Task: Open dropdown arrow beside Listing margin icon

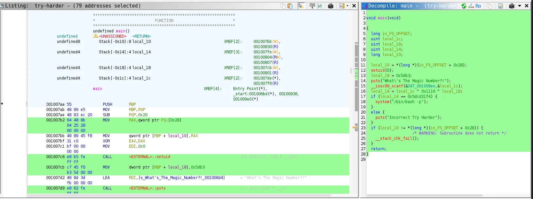Action: click(347, 6)
